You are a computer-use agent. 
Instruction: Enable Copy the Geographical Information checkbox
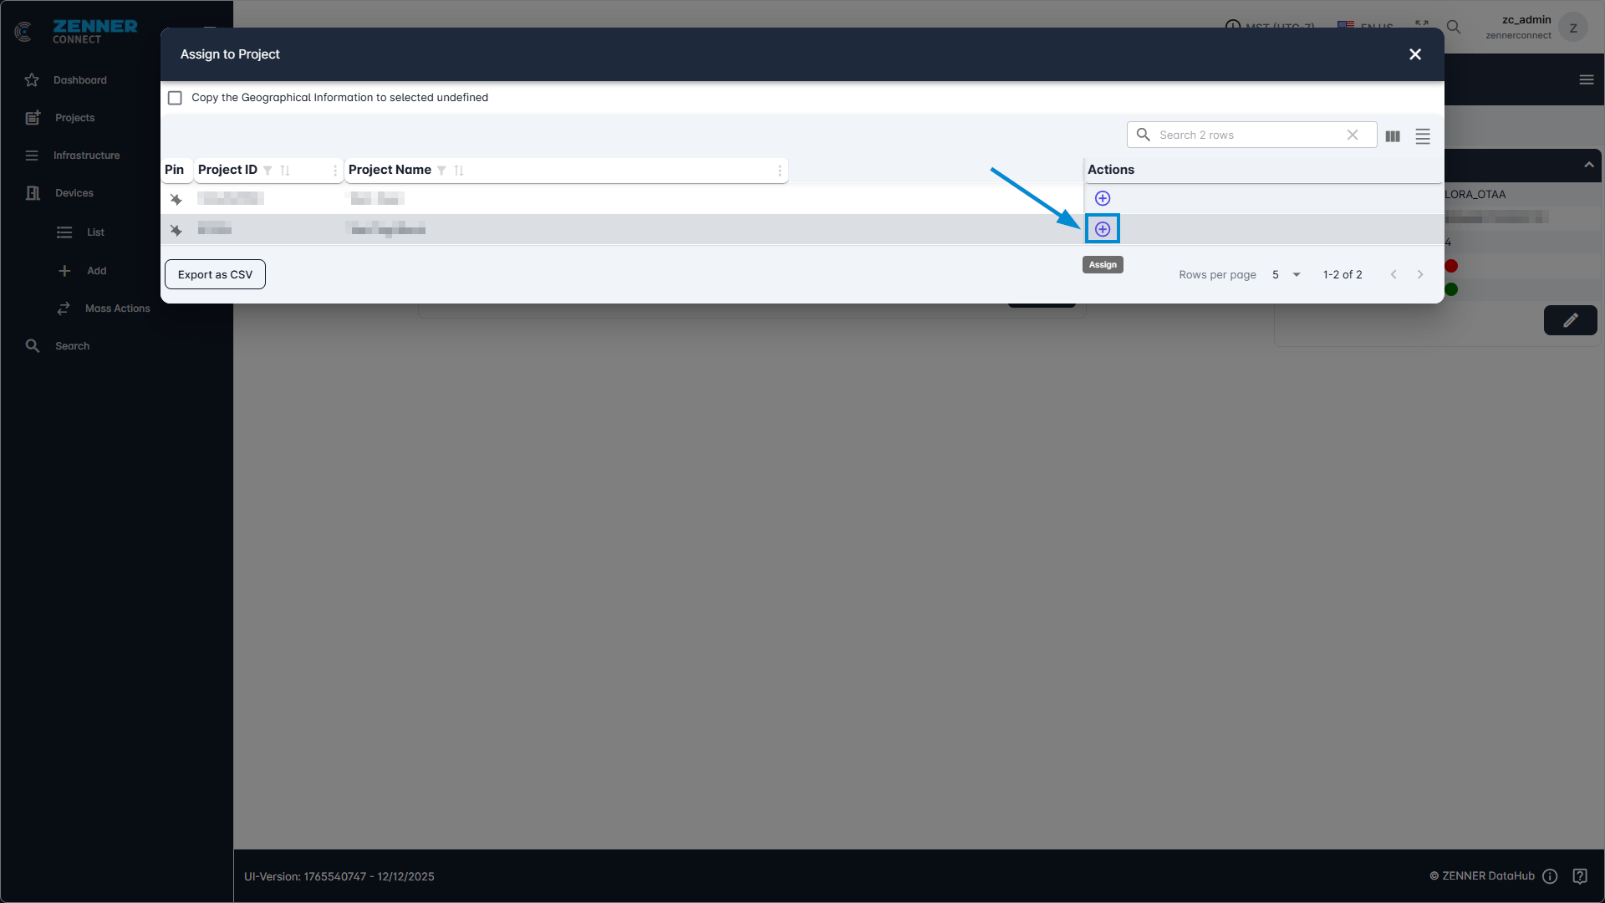tap(175, 98)
